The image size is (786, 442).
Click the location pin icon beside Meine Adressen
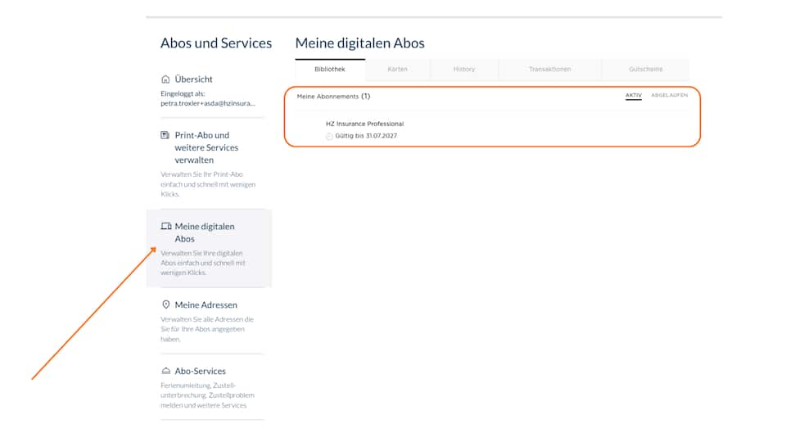(166, 304)
